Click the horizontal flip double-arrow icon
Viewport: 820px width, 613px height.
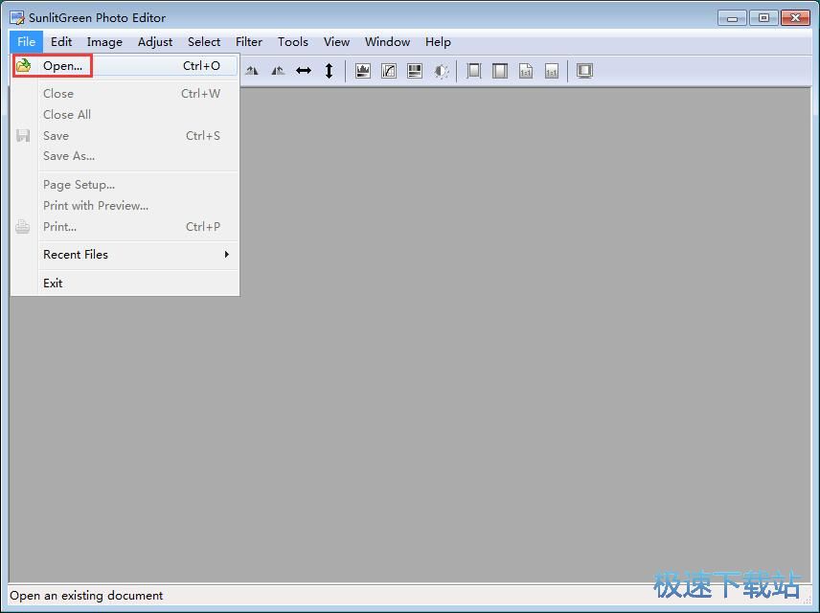[x=304, y=71]
